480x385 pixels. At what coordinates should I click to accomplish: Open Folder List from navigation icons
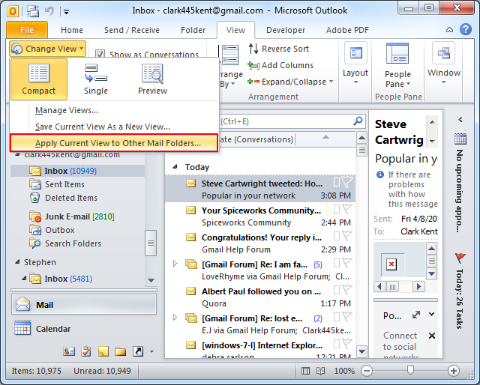point(120,351)
